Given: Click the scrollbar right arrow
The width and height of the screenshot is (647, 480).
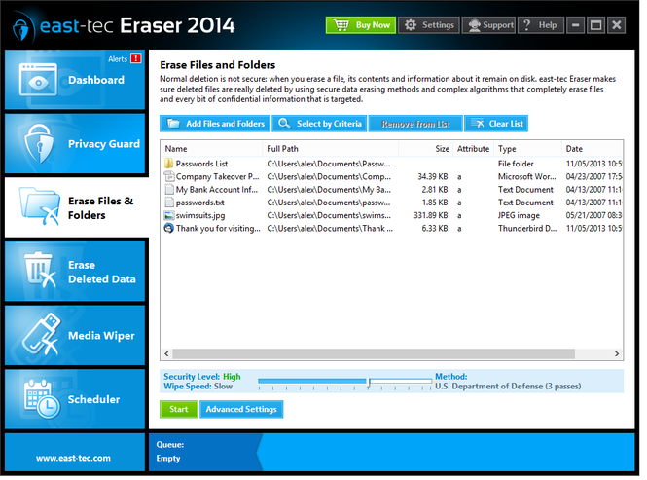Looking at the screenshot, I should (617, 354).
